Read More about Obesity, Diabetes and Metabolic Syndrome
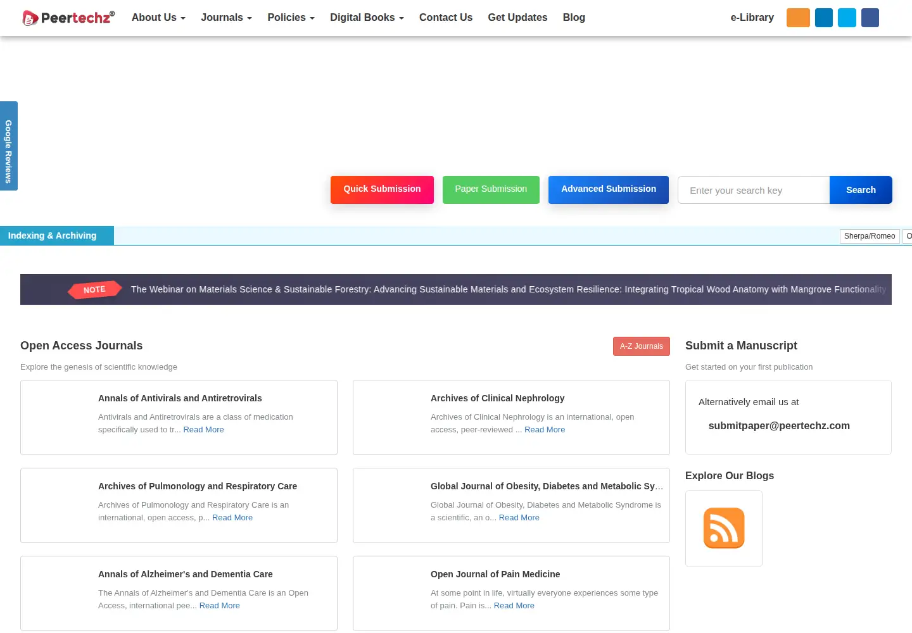The image size is (912, 633). click(519, 517)
